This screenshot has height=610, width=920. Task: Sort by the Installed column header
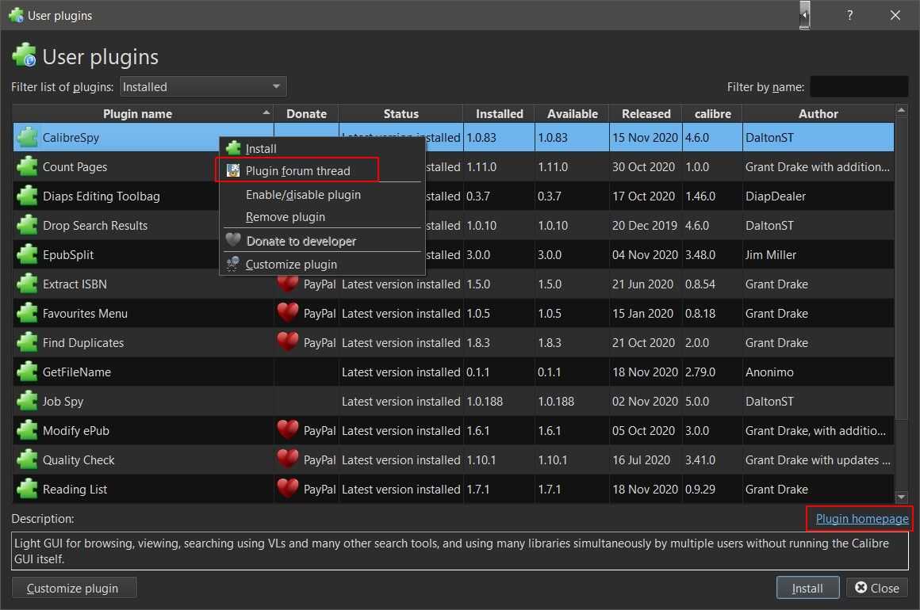coord(500,113)
